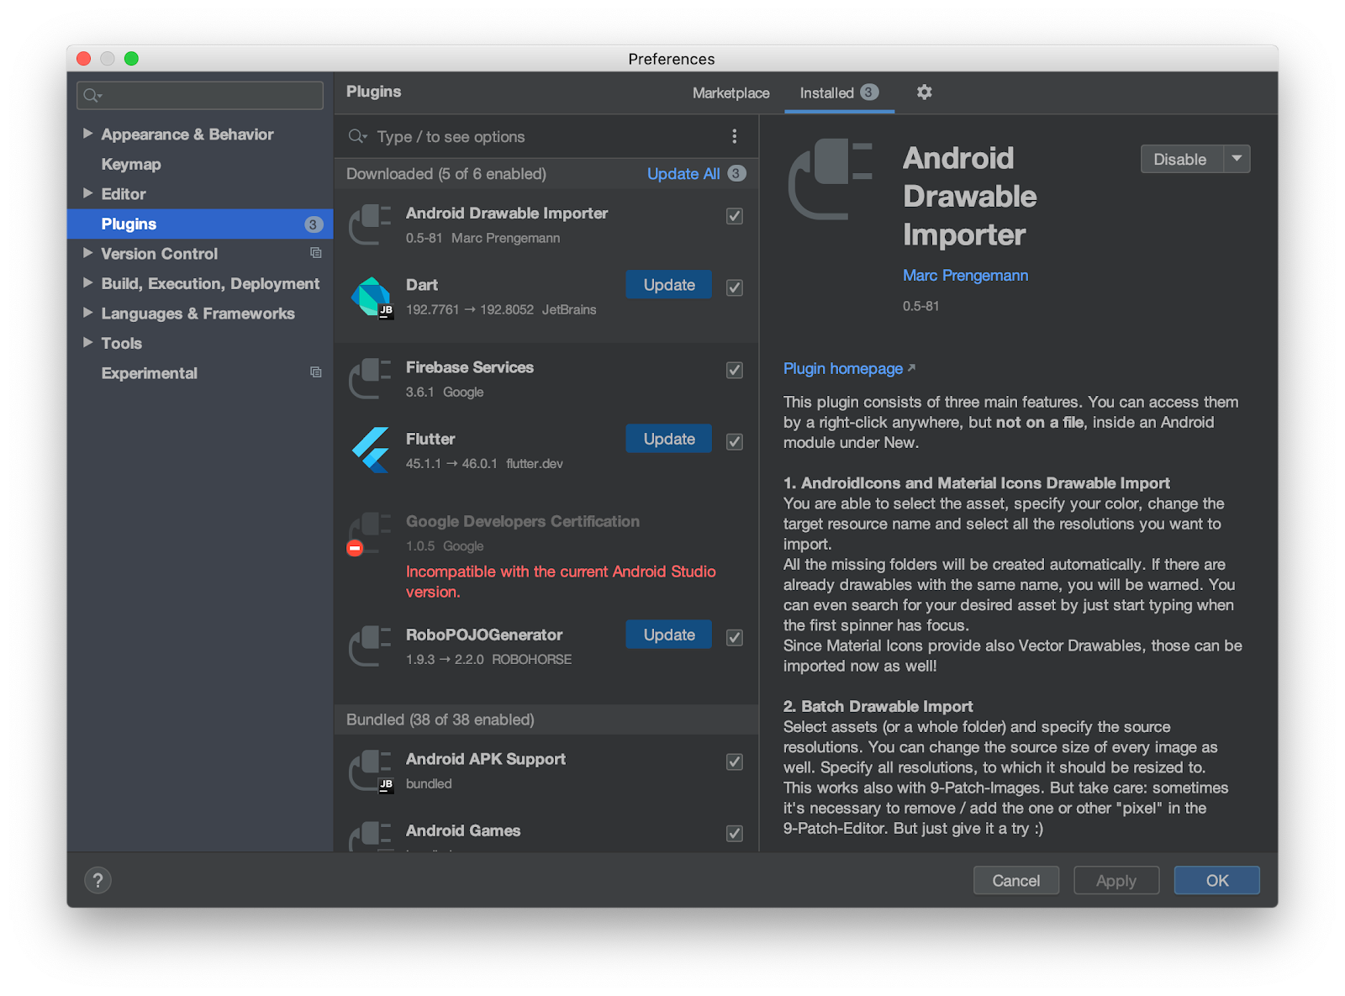Click the Firebase Services plug icon
Screen dimensions: 1345x996
[371, 379]
